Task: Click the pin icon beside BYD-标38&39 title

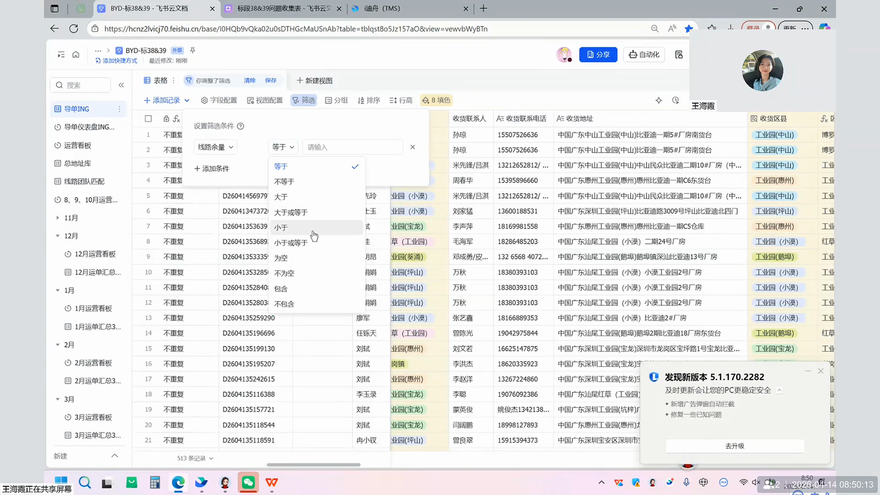Action: pos(192,50)
